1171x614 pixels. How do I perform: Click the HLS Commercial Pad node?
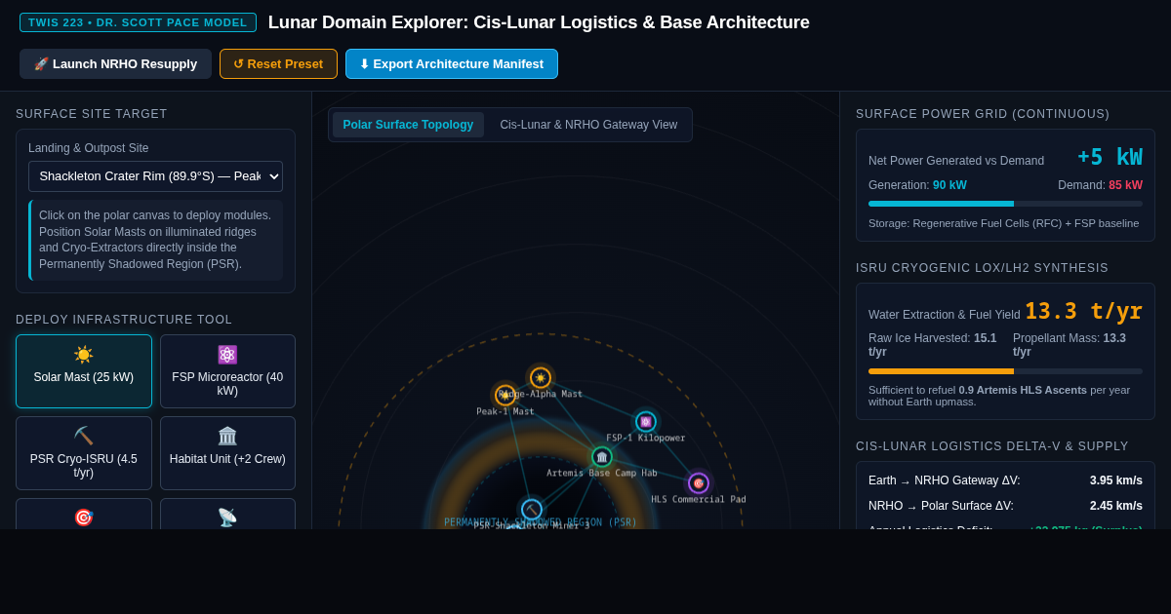click(x=699, y=483)
